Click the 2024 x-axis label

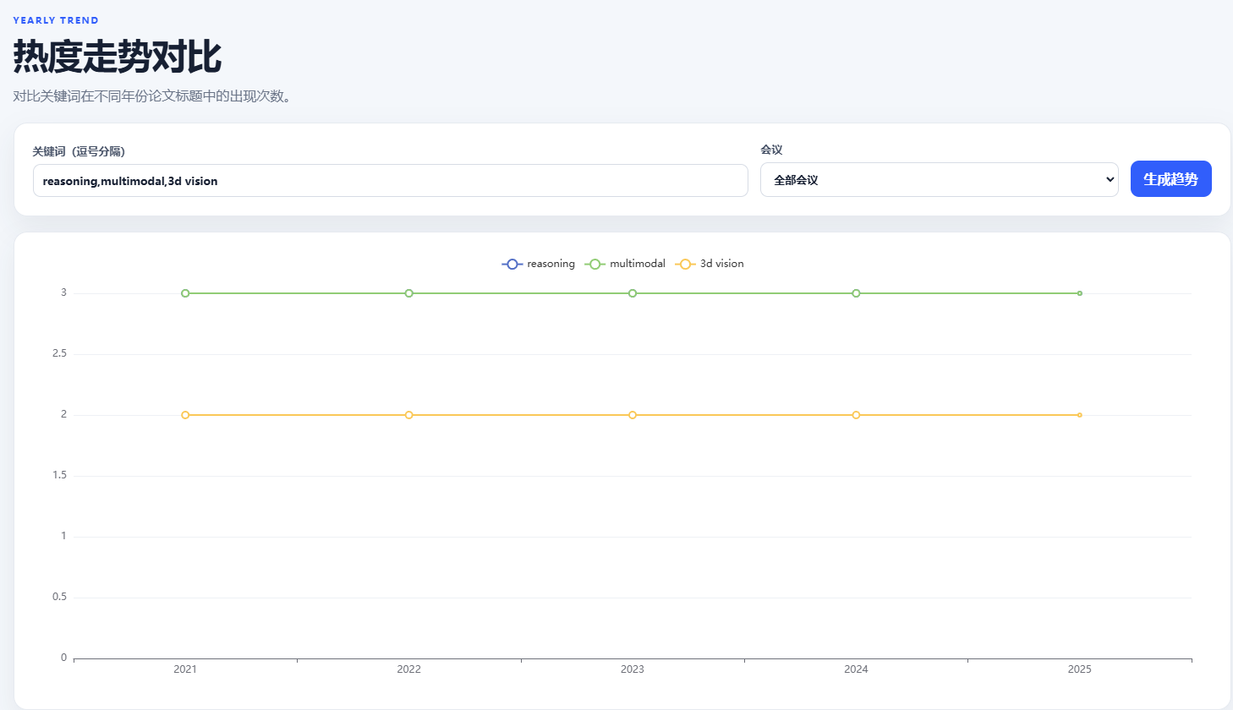[x=856, y=669]
